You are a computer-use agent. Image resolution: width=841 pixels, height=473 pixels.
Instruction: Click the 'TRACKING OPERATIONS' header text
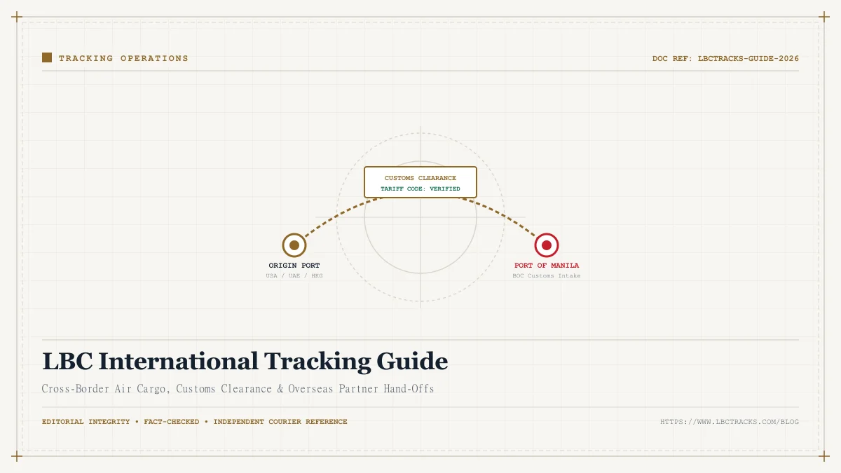[123, 58]
